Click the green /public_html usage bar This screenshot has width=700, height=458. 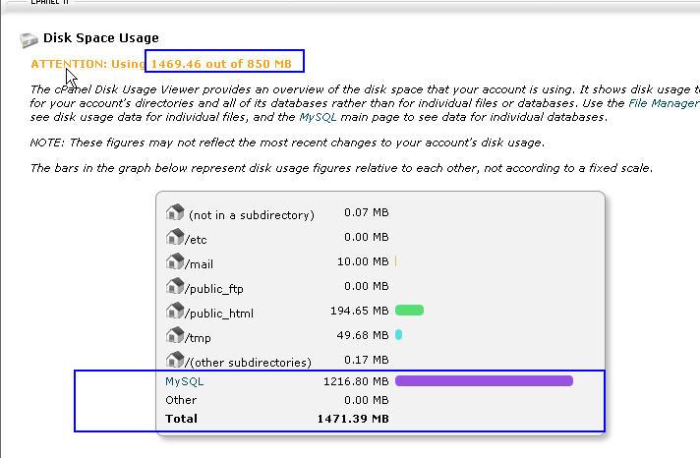pyautogui.click(x=409, y=311)
